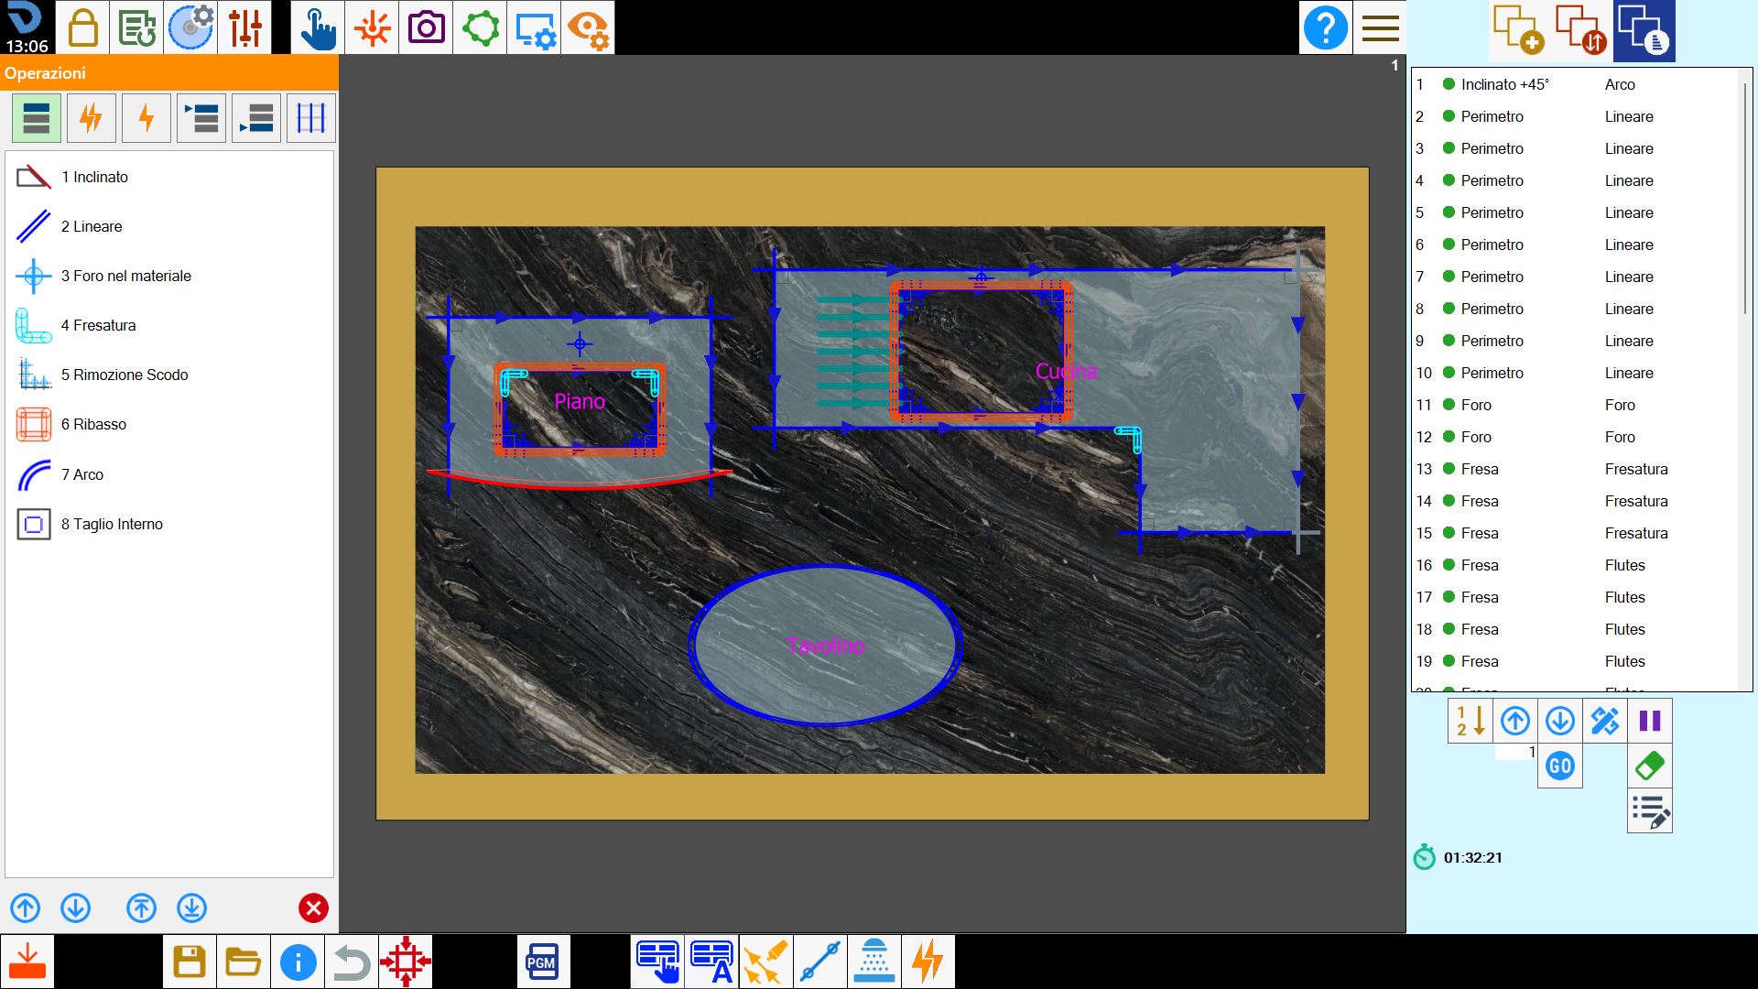This screenshot has width=1758, height=989.
Task: Click the blue help question mark
Action: (1325, 27)
